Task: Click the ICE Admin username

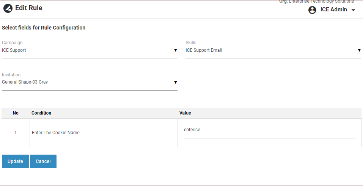Action: [x=333, y=10]
